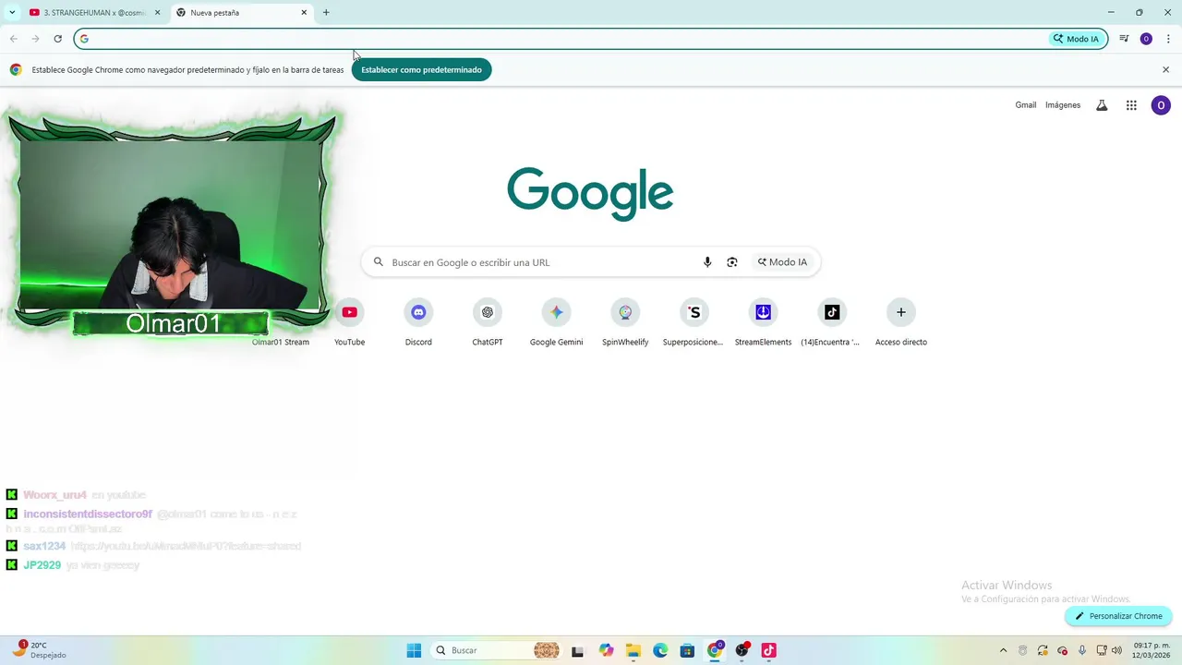Open the Imágenes link
The height and width of the screenshot is (665, 1182).
1063,105
